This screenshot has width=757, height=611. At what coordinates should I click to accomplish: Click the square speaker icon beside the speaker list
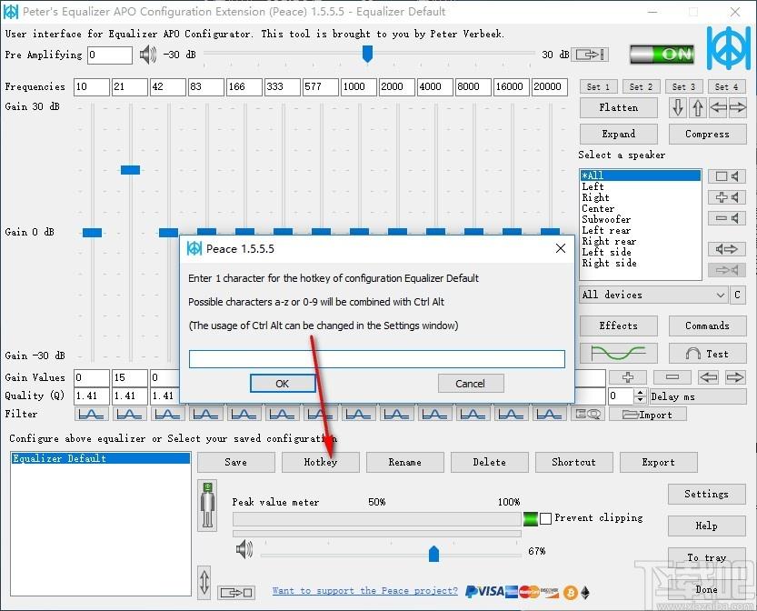click(x=727, y=176)
